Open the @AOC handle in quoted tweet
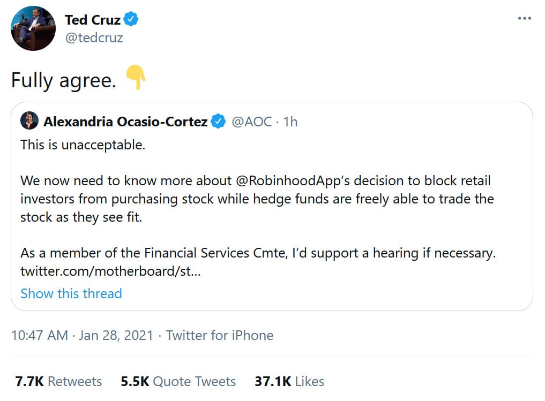Viewport: 545px width, 401px height. pos(251,122)
